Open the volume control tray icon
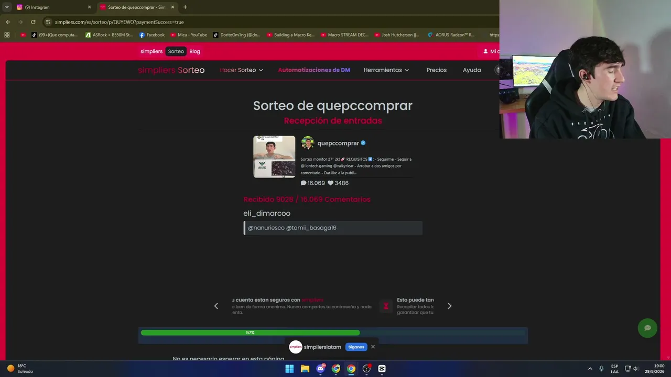Screen dimensions: 671x377 (x=636, y=369)
